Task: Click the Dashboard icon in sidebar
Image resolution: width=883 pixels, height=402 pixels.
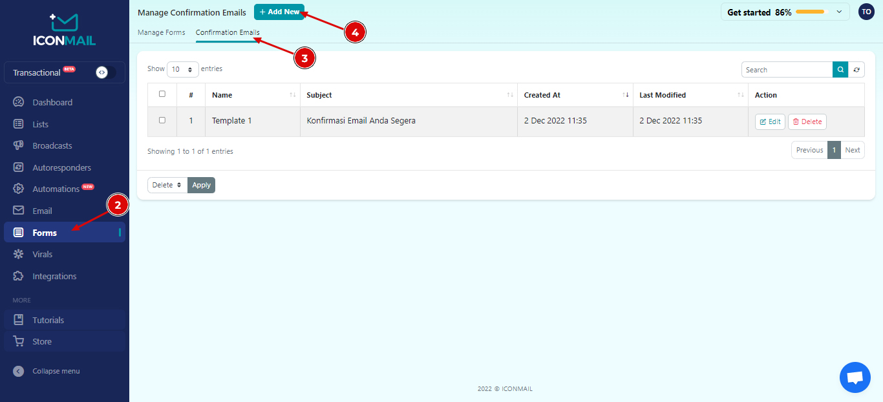Action: (x=19, y=102)
